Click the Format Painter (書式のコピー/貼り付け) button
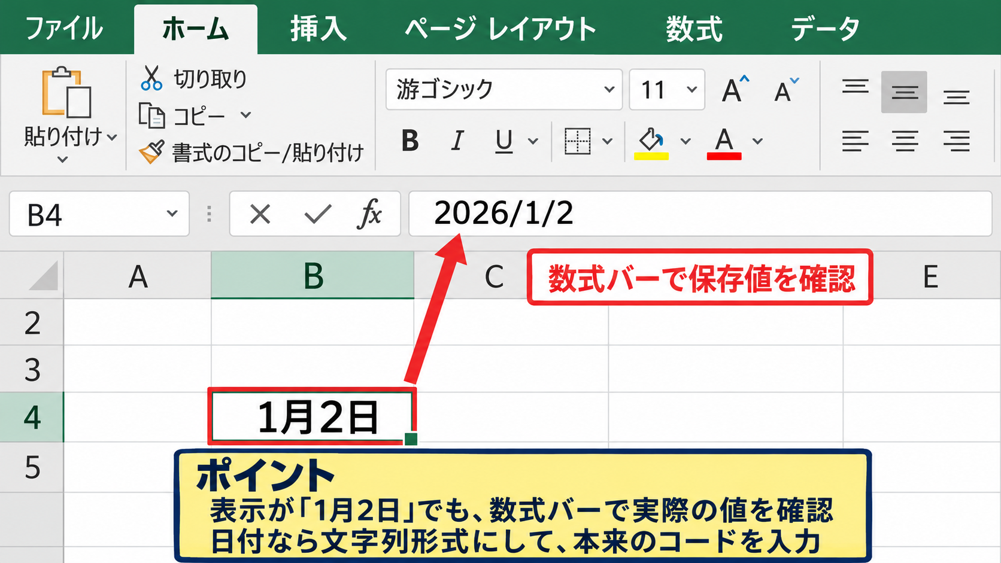Screen dimensions: 1001x563 click(251, 153)
